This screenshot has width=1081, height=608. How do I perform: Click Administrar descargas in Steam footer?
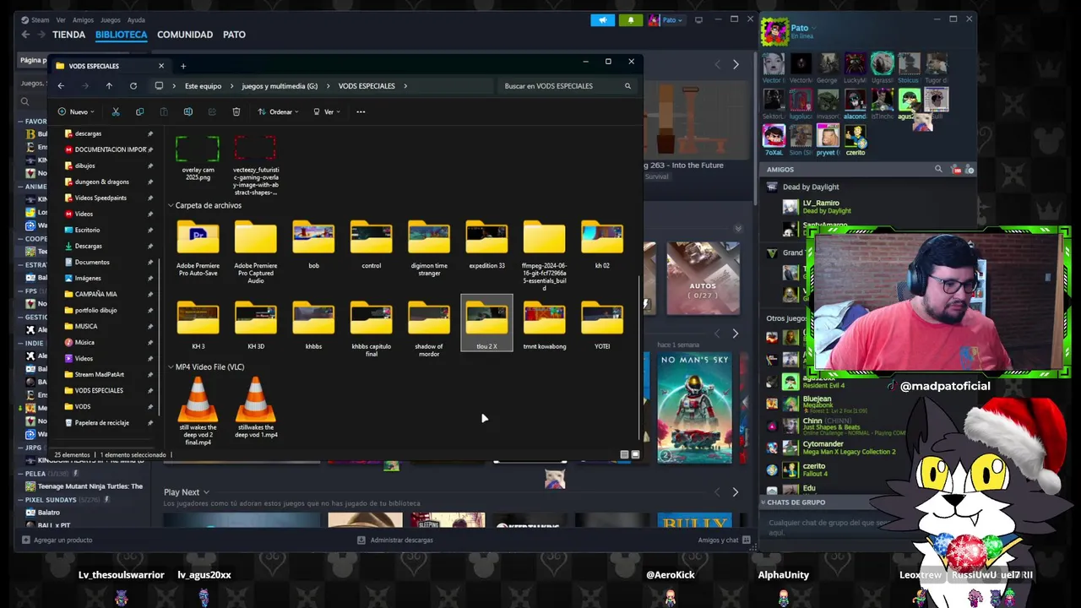[x=395, y=540]
